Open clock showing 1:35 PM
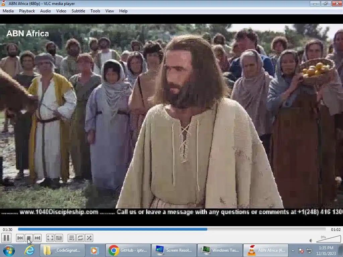 point(326,251)
